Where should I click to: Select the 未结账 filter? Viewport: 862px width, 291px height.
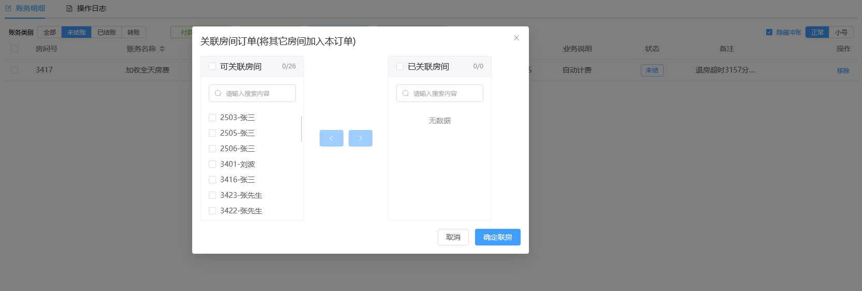coord(77,32)
